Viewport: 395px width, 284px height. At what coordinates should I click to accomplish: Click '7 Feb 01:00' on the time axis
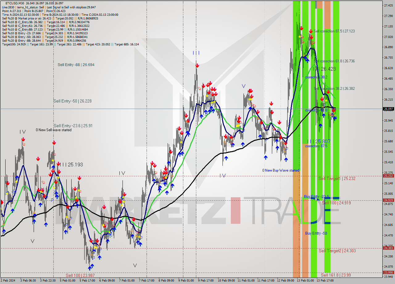pos(127,281)
